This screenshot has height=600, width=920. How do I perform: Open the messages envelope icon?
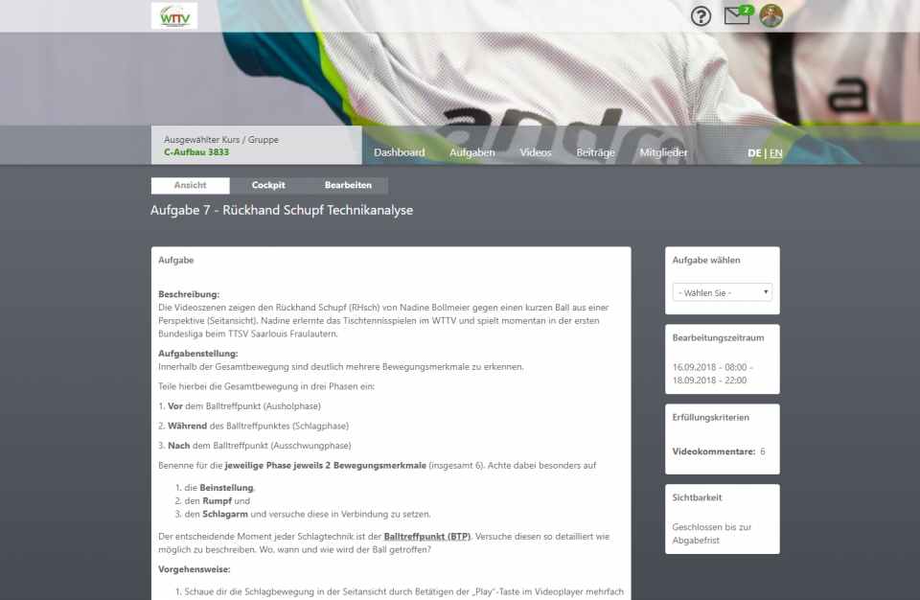click(735, 16)
